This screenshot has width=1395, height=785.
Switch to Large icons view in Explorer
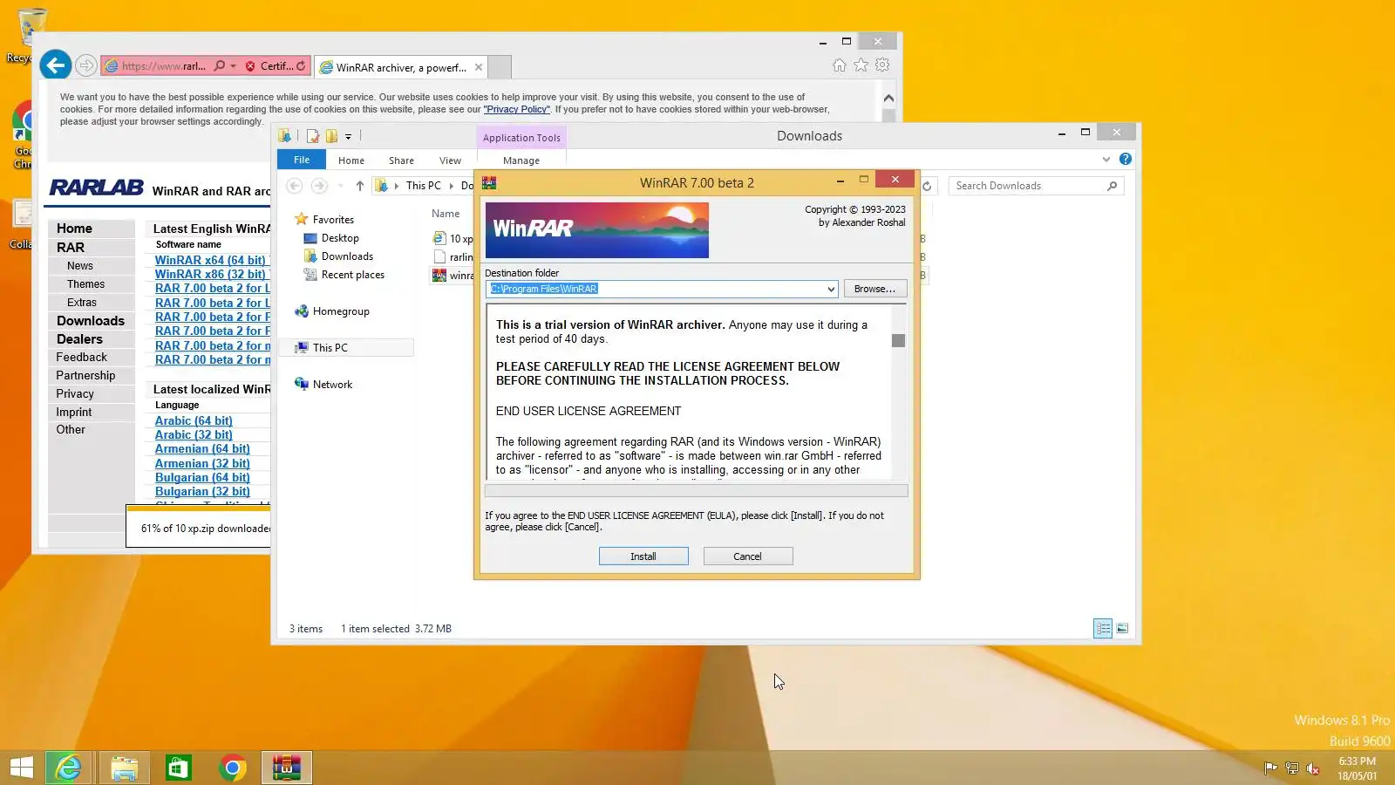[1122, 628]
